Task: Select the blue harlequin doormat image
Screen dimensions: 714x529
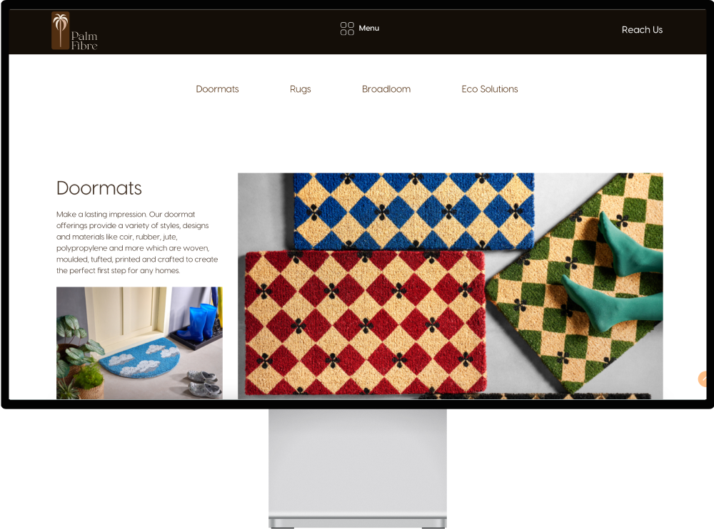Action: (413, 211)
